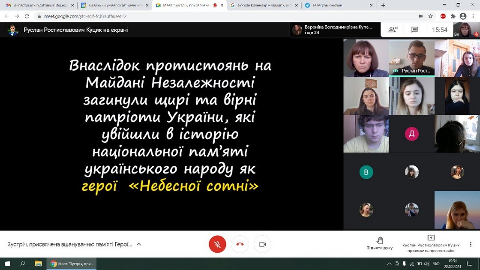
Task: Bookmark this page with the star icon
Action: click(430, 16)
